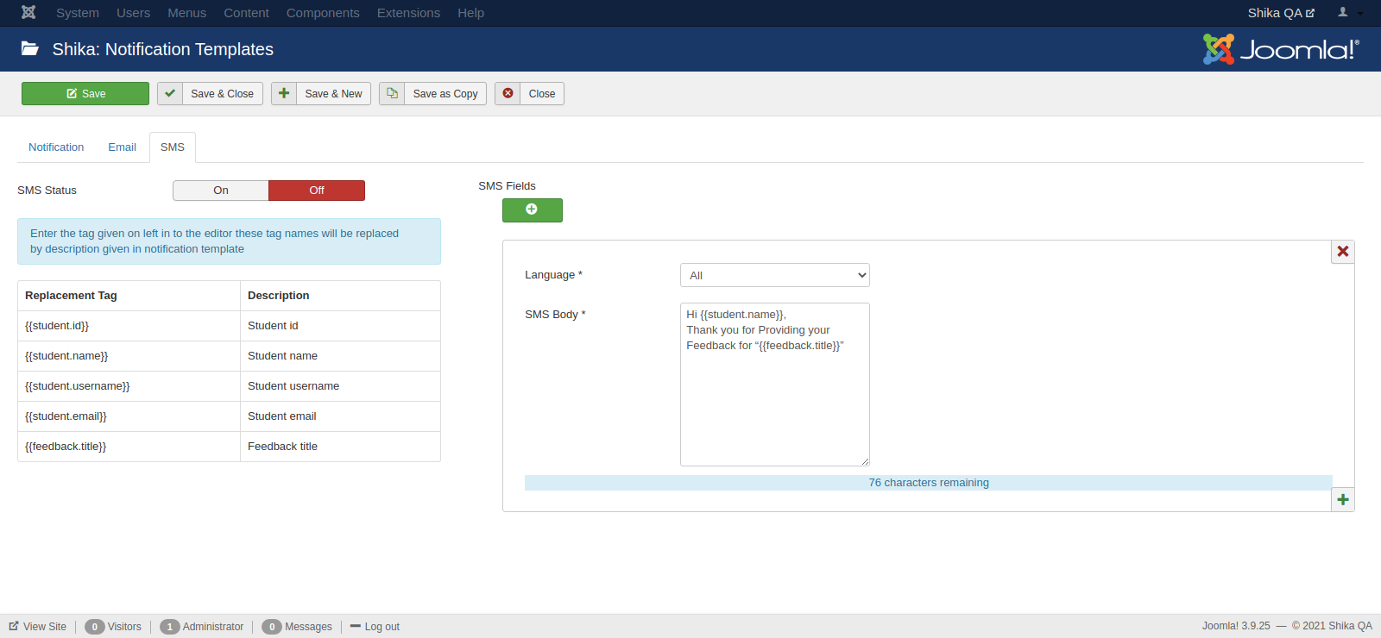The width and height of the screenshot is (1381, 638).
Task: Click the copy icon of Save as Copy
Action: click(x=392, y=93)
